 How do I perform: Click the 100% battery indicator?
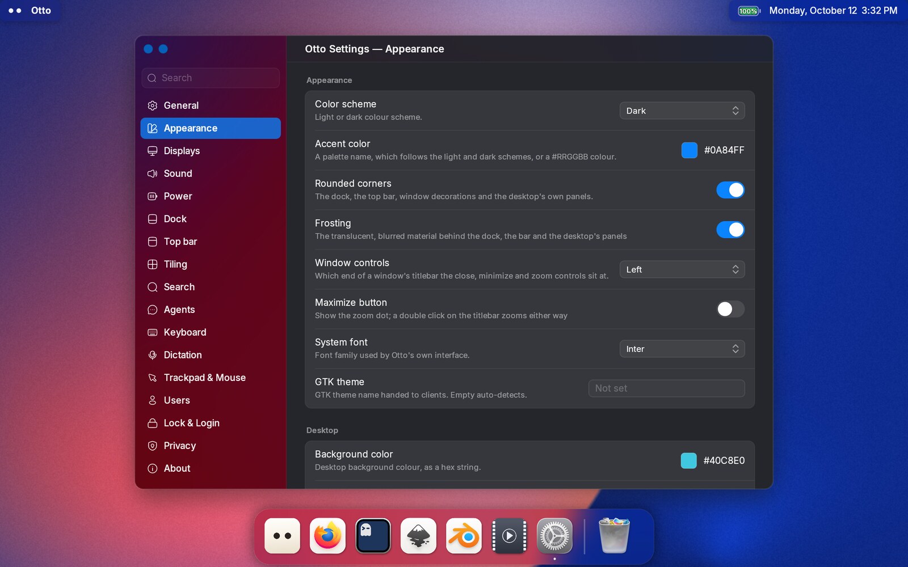pos(749,11)
